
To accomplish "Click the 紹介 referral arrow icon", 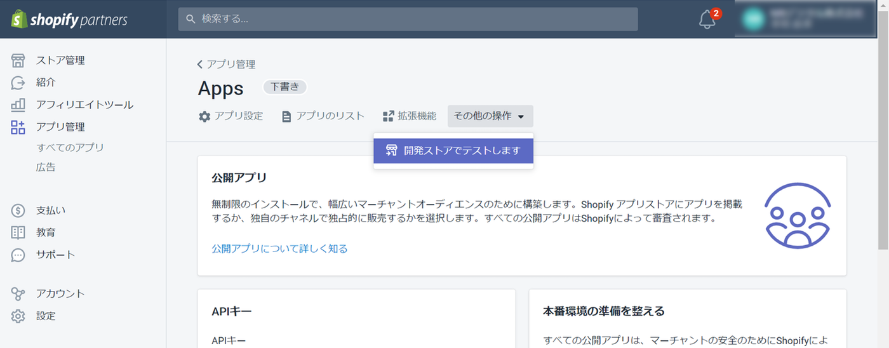I will pos(18,83).
